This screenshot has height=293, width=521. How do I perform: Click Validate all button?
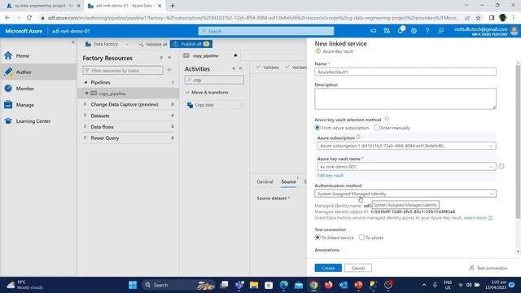coord(153,44)
